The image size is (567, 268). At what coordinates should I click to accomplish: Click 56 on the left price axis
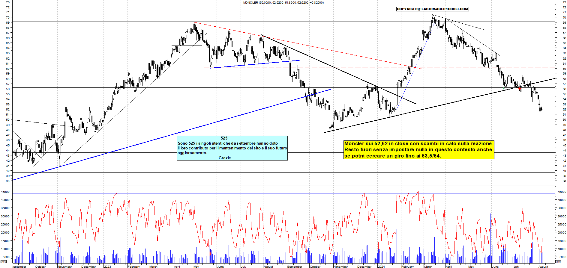click(x=8, y=89)
